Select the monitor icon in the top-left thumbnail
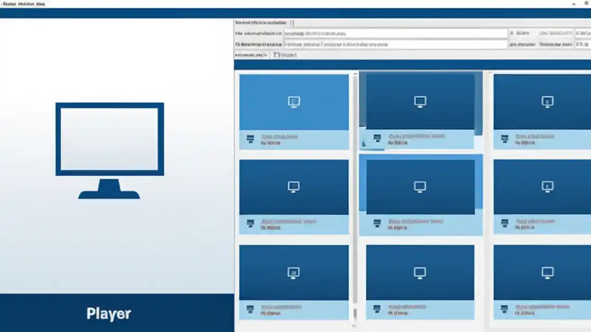Screen dimensions: 591x332 (294, 102)
